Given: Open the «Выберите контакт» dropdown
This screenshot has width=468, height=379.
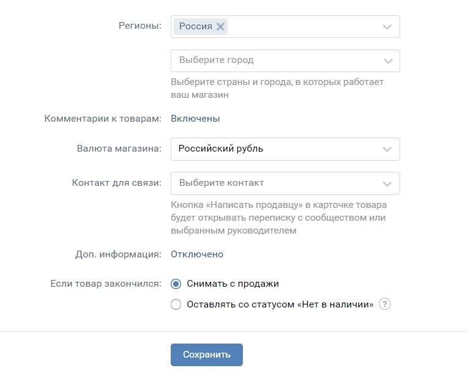Looking at the screenshot, I should [275, 183].
